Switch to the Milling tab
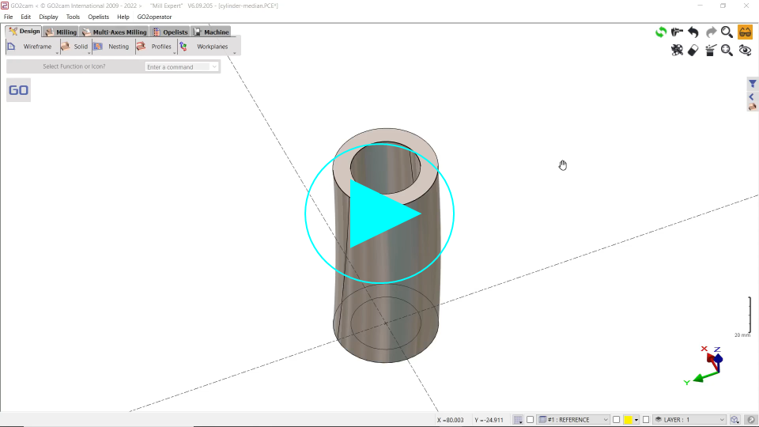Image resolution: width=759 pixels, height=427 pixels. [x=61, y=32]
